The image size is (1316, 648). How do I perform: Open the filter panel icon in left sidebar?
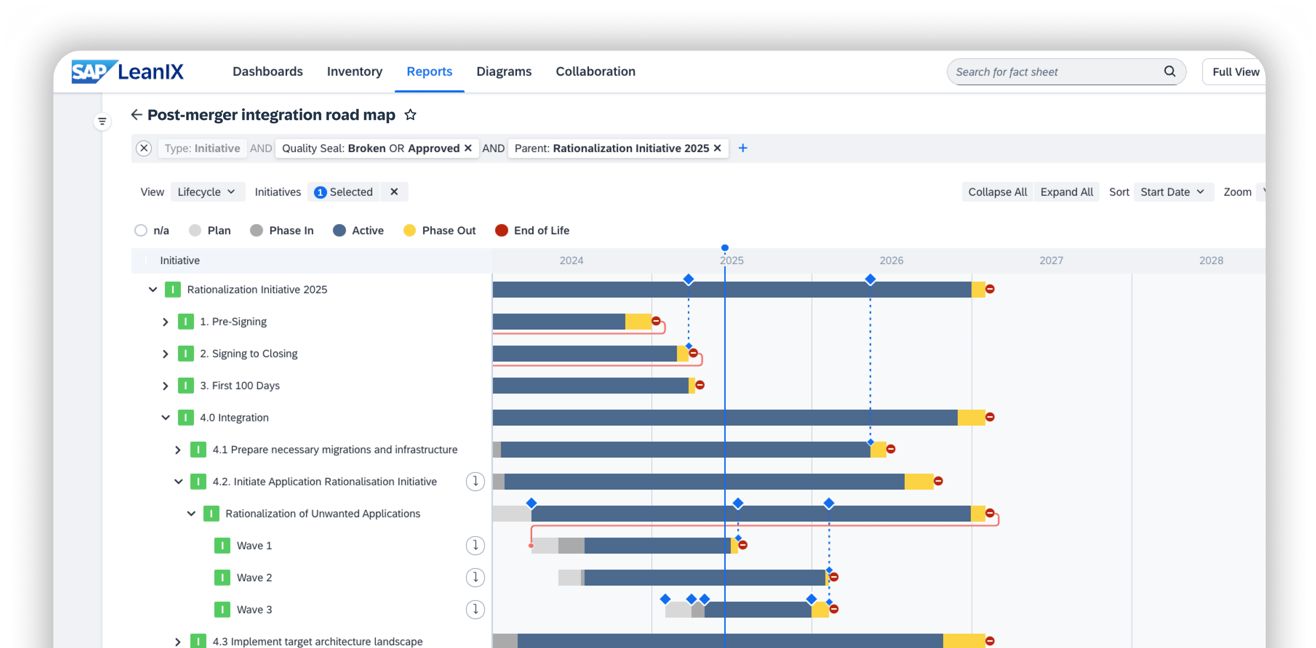pyautogui.click(x=102, y=121)
